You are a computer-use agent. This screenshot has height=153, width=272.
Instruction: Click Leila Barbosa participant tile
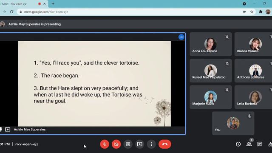coord(253,97)
